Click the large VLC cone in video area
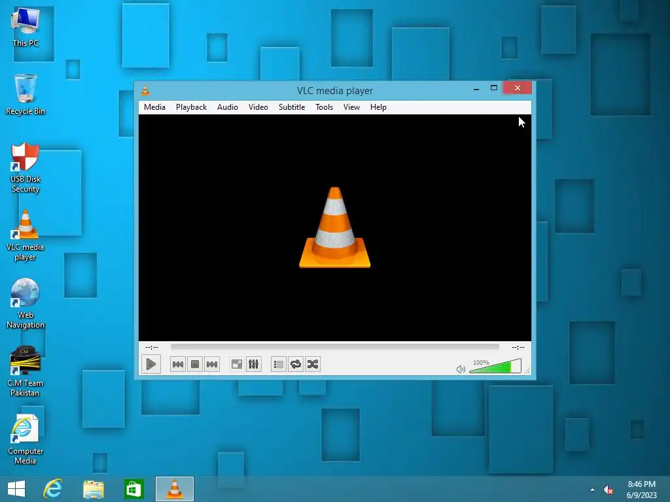The width and height of the screenshot is (670, 502). [x=334, y=227]
